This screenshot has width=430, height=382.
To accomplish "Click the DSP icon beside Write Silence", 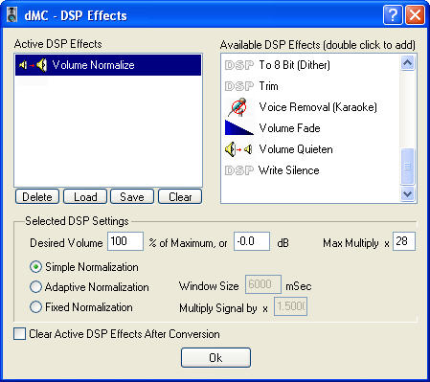I will pos(239,170).
